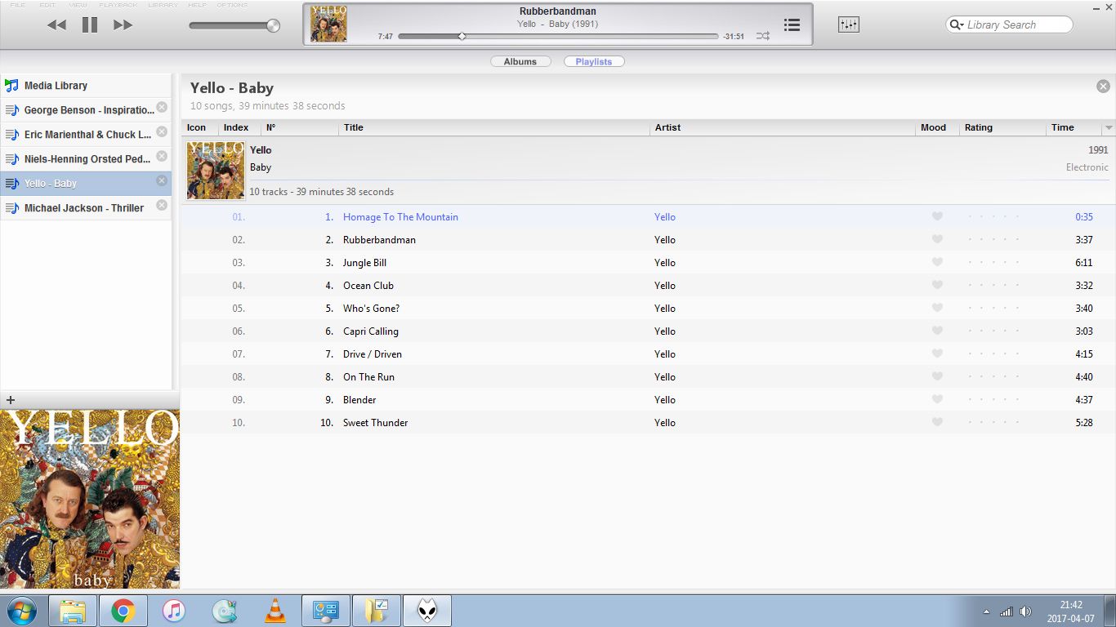Skip to the previous track

point(56,25)
